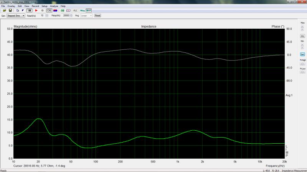Screen dimensions: 307x172
Task: Click the Open file folder icon
Action: click(4, 10)
